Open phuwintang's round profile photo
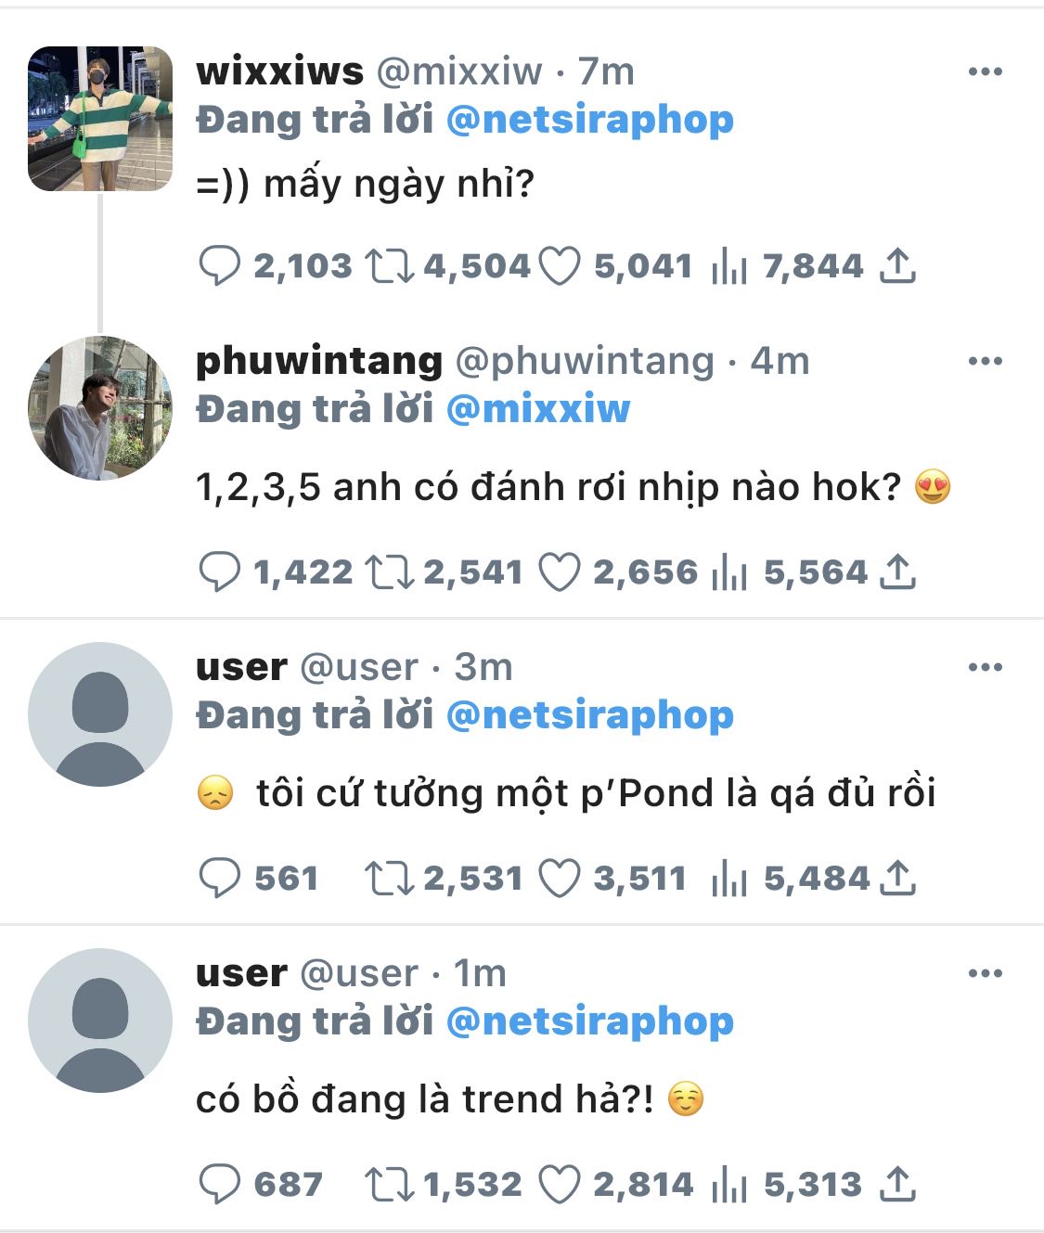 (x=100, y=408)
